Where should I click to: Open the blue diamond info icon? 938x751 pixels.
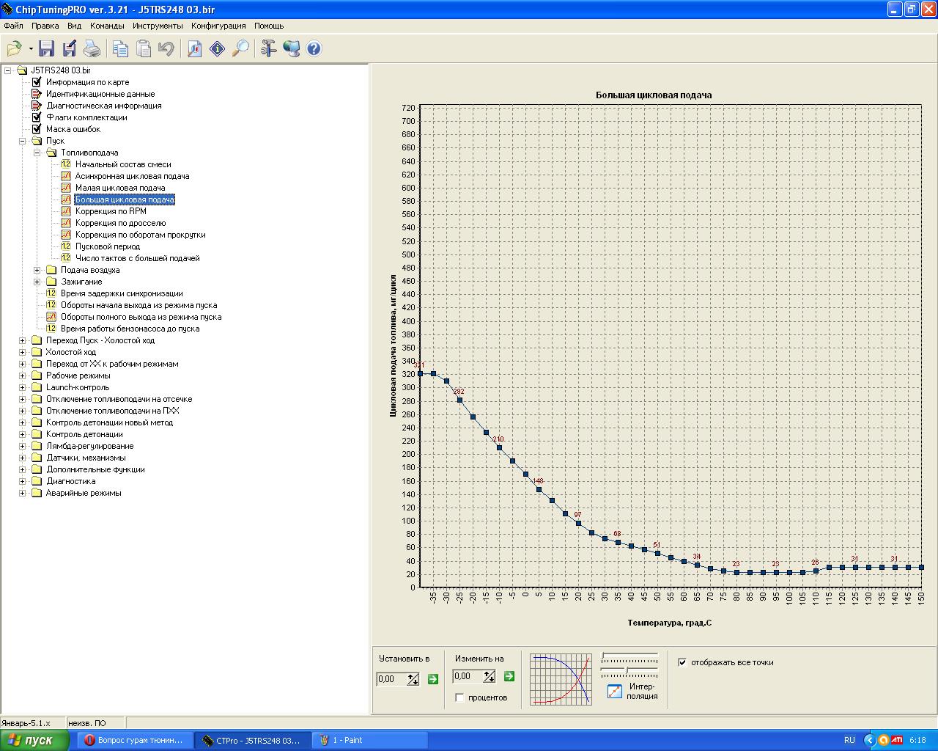point(218,49)
